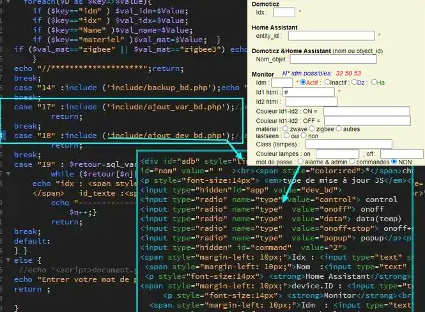This screenshot has height=312, width=425.
Task: Select mot de passe NON option
Action: click(394, 161)
